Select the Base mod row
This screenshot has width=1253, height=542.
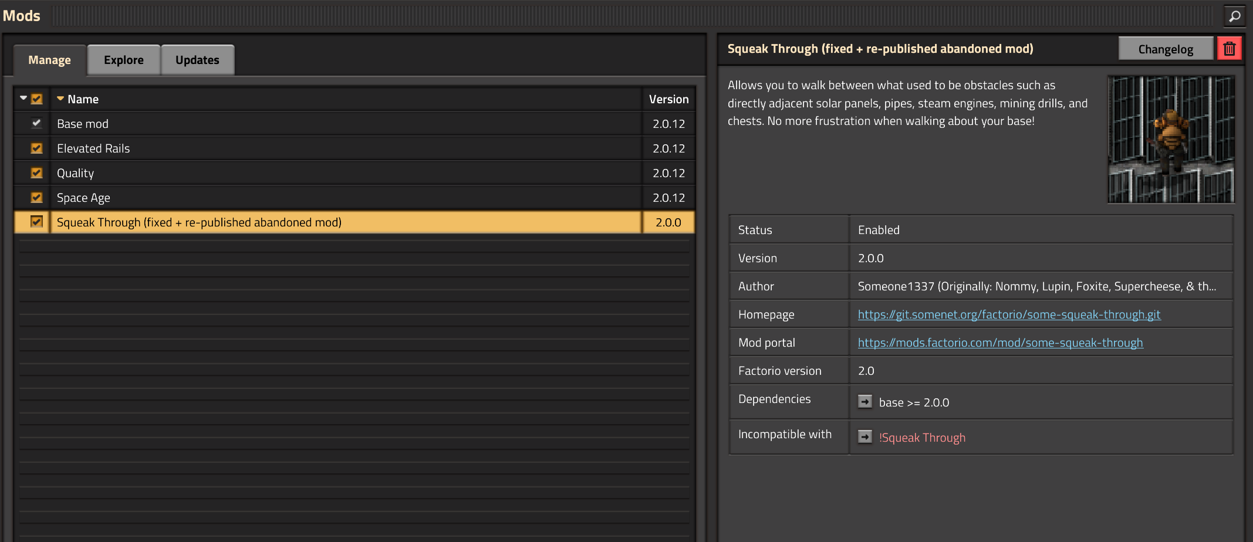[354, 124]
